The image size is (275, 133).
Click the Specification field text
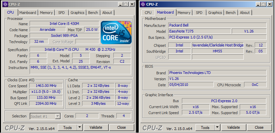[x=80, y=49]
